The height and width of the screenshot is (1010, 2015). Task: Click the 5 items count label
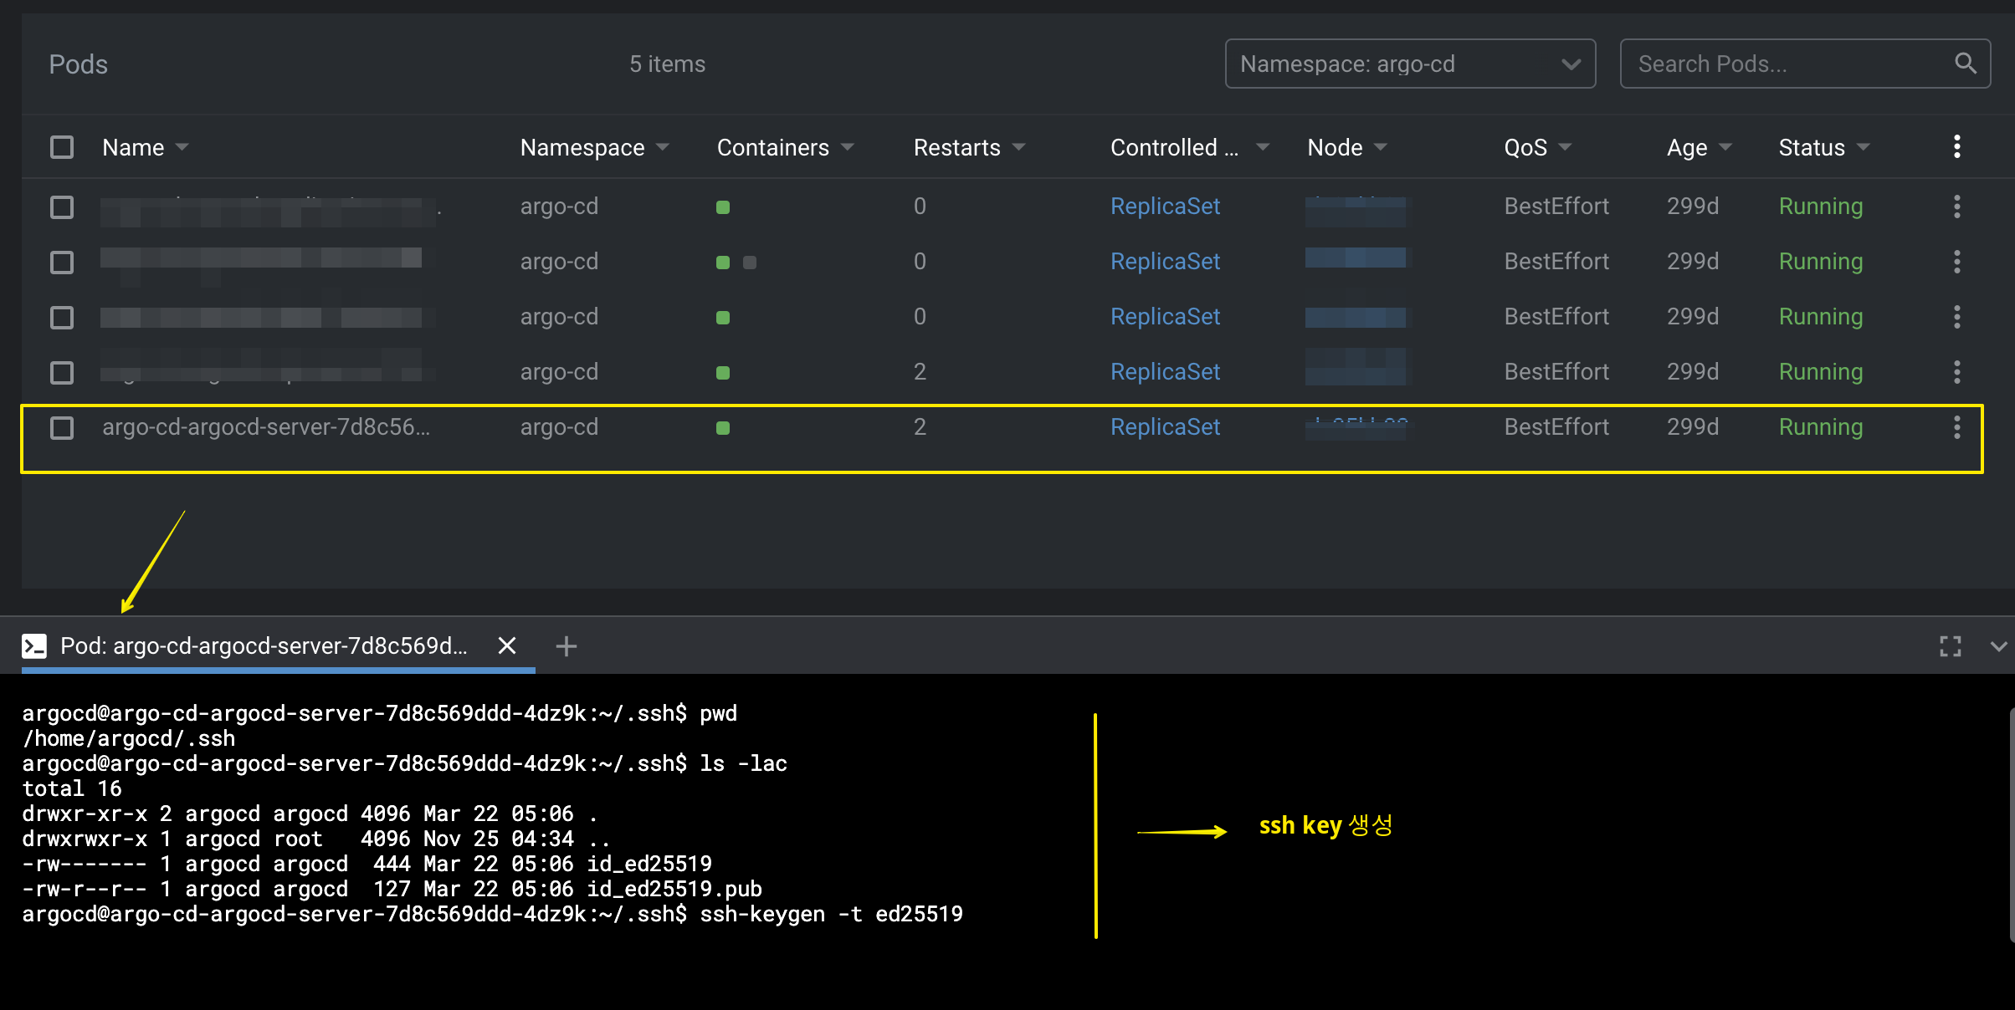(x=668, y=64)
